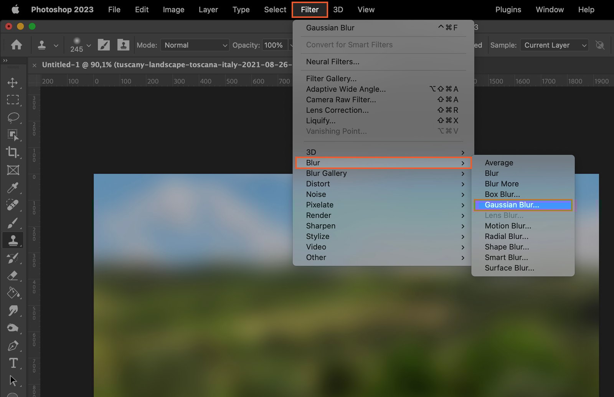Click Neural Filters... in the Filter menu
The width and height of the screenshot is (614, 397).
click(x=332, y=62)
